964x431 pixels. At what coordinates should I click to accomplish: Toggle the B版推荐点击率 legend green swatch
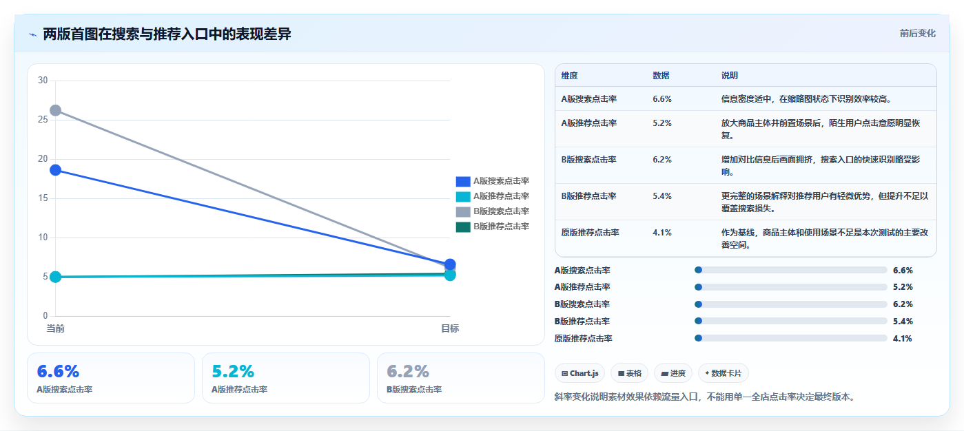tap(463, 227)
